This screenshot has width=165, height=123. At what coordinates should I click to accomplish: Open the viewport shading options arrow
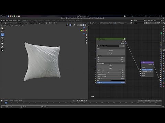[x=87, y=25]
